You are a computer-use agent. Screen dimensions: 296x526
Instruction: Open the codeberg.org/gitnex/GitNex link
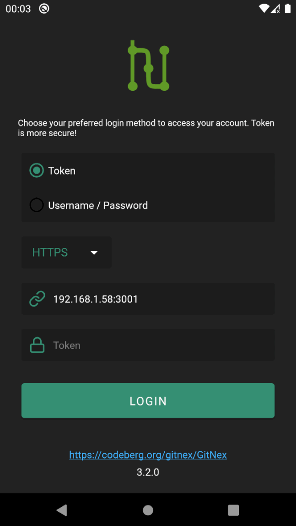pos(148,455)
